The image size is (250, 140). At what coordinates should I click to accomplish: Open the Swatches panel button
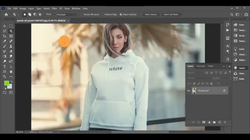(240, 30)
